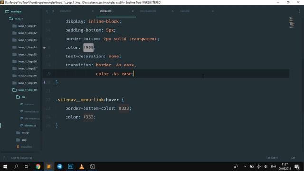Close the sitenav.css tab
The height and width of the screenshot is (171, 304).
coord(133,11)
